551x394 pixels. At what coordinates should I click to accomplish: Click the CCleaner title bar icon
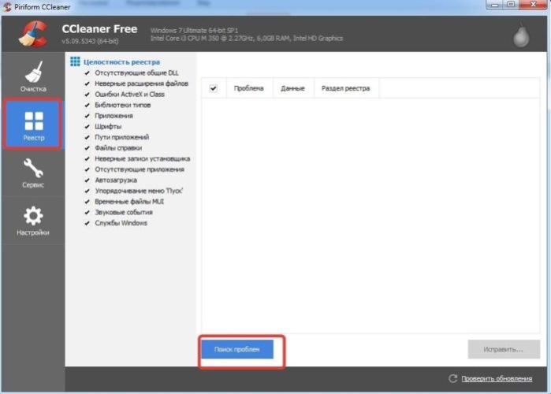[7, 6]
